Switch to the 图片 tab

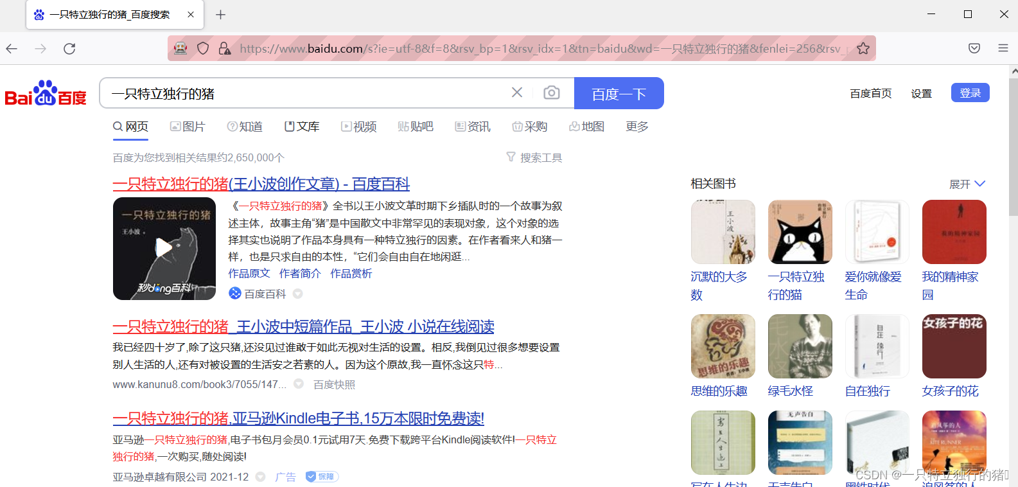click(x=188, y=127)
